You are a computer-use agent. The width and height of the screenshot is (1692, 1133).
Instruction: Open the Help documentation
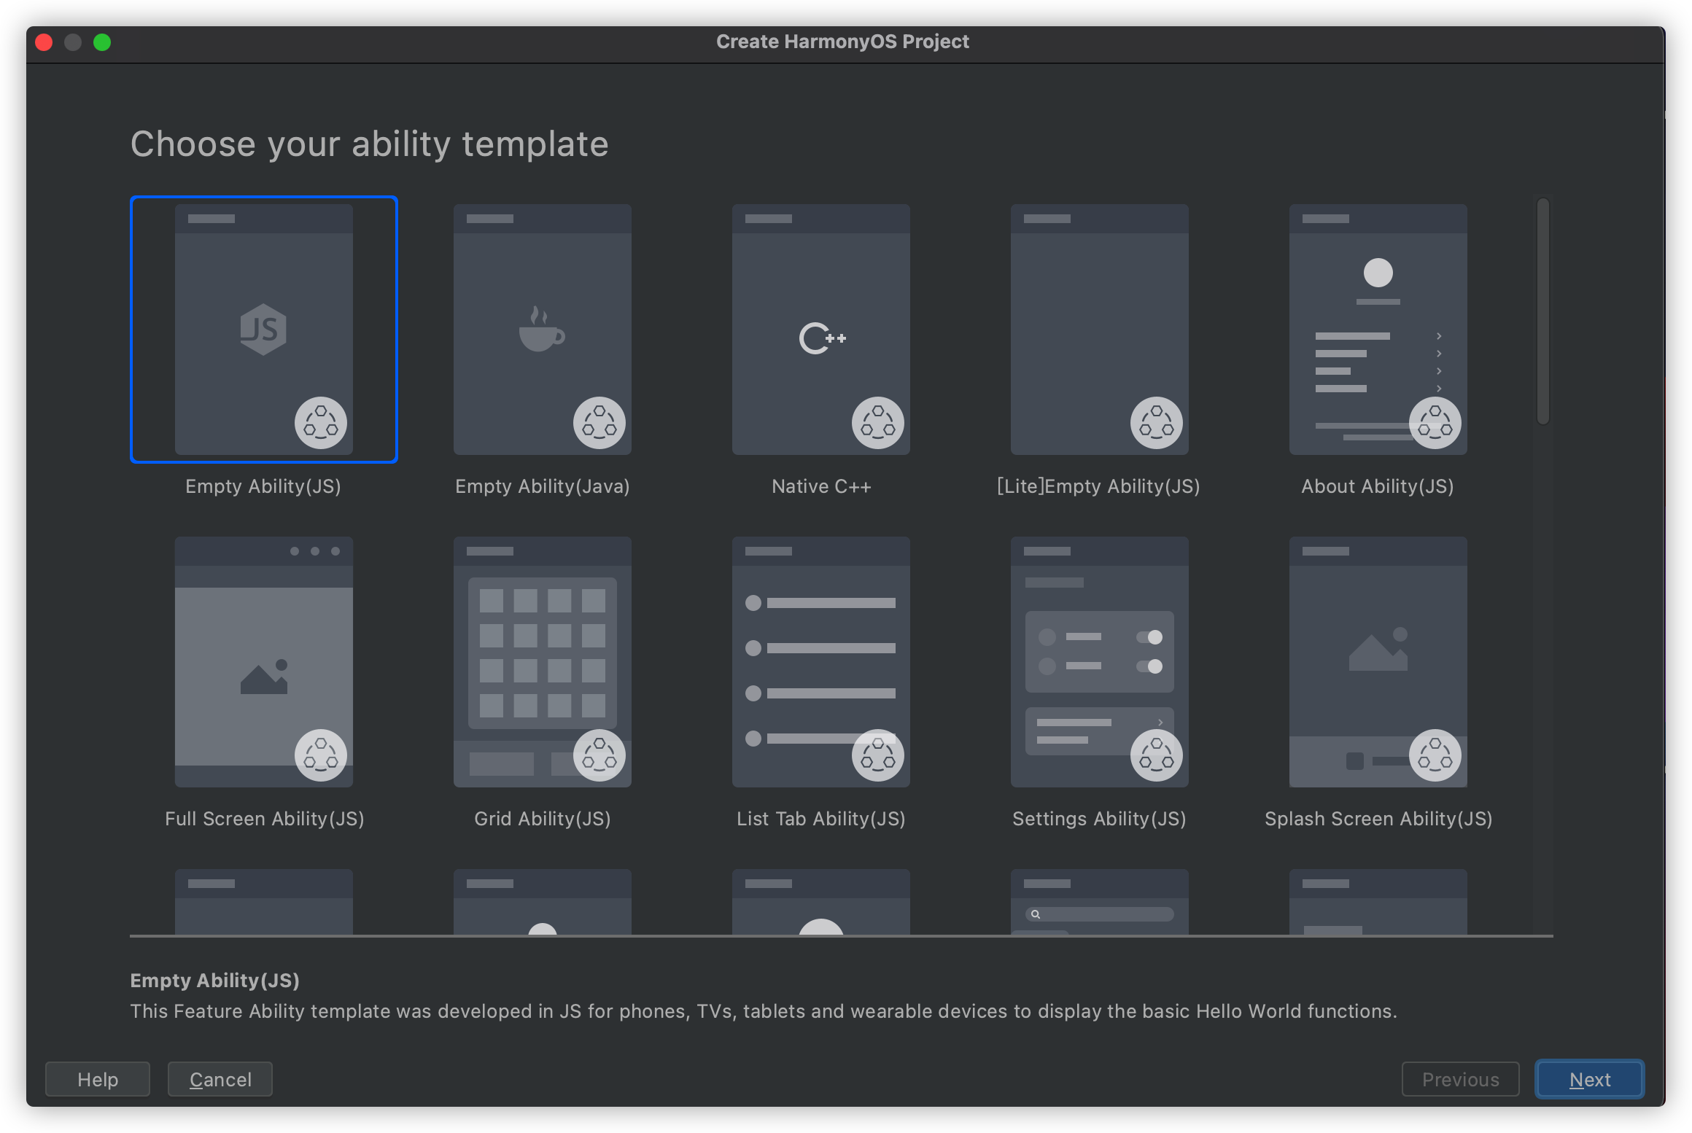(98, 1078)
